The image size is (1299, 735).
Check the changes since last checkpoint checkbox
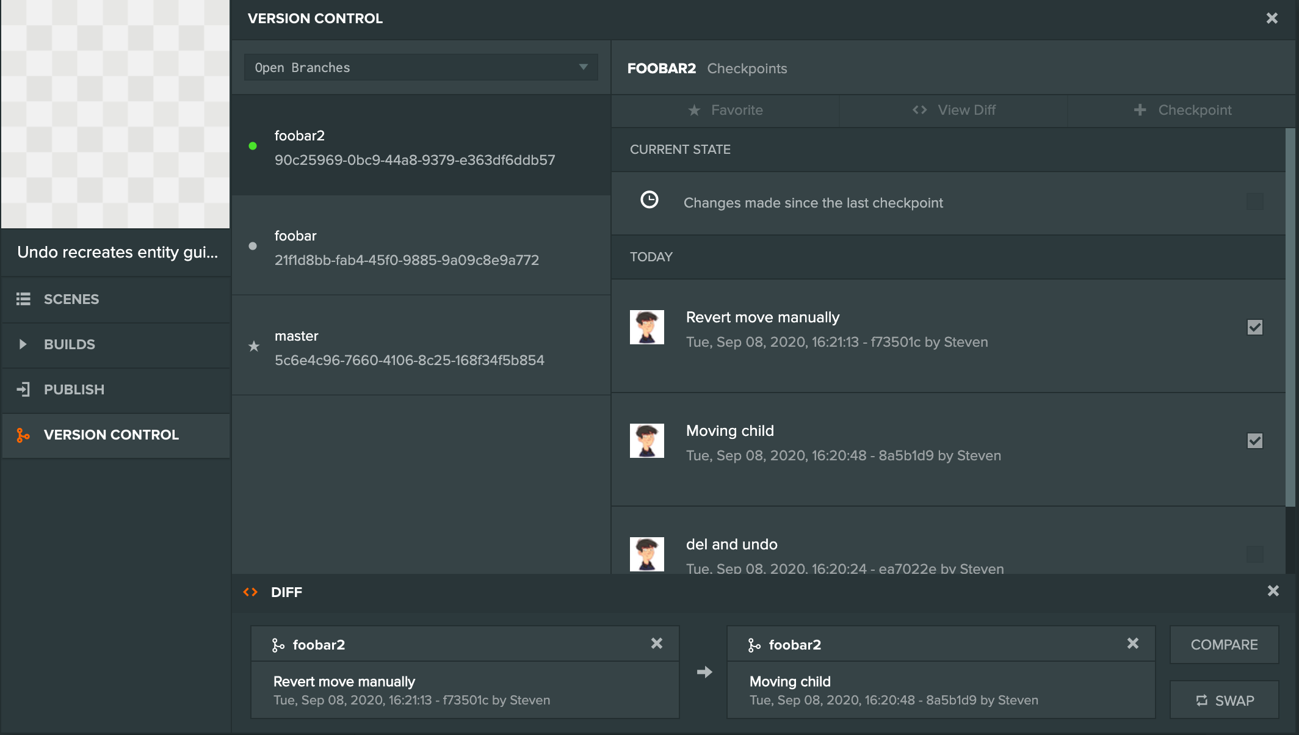tap(1254, 201)
